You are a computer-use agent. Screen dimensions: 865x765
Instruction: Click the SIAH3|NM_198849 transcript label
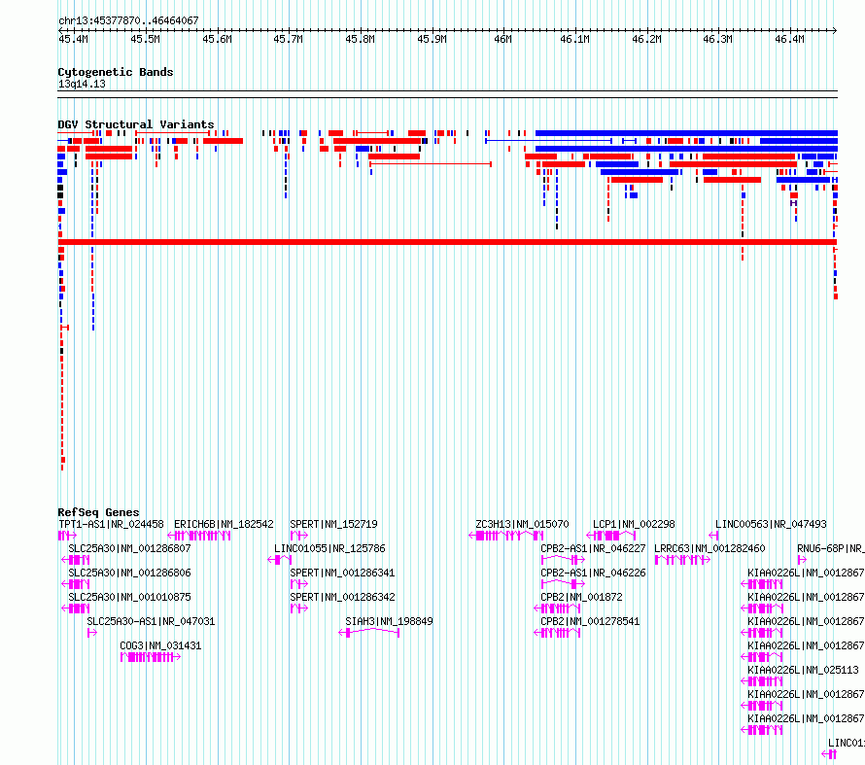point(389,621)
